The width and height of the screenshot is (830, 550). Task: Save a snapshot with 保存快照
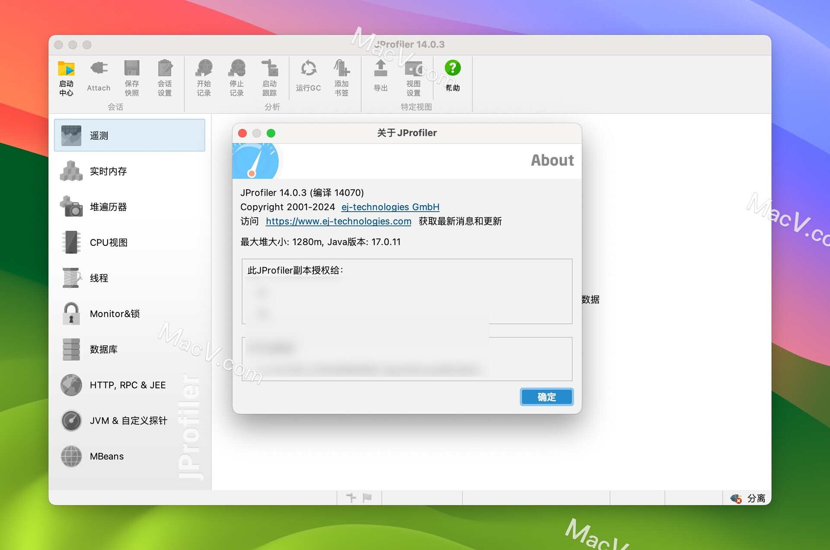(x=132, y=78)
